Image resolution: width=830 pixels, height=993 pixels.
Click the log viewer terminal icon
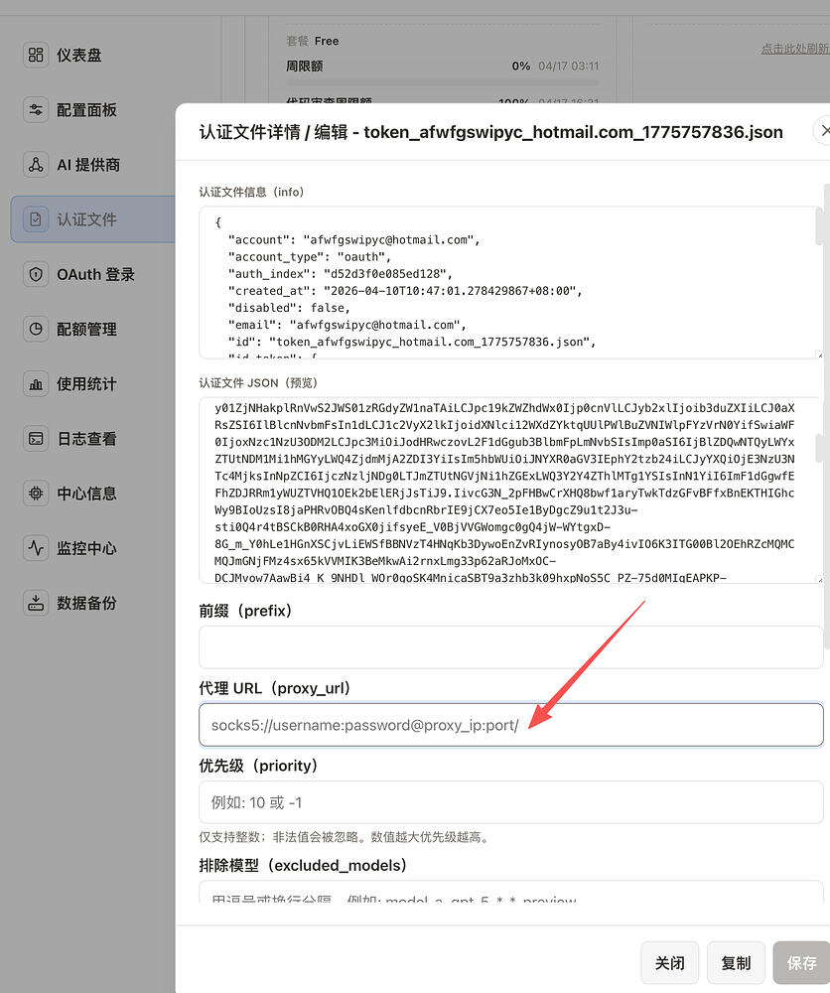click(36, 439)
